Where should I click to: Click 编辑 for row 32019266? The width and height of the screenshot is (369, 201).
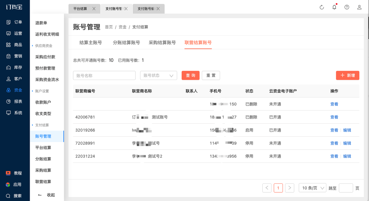[347, 130]
